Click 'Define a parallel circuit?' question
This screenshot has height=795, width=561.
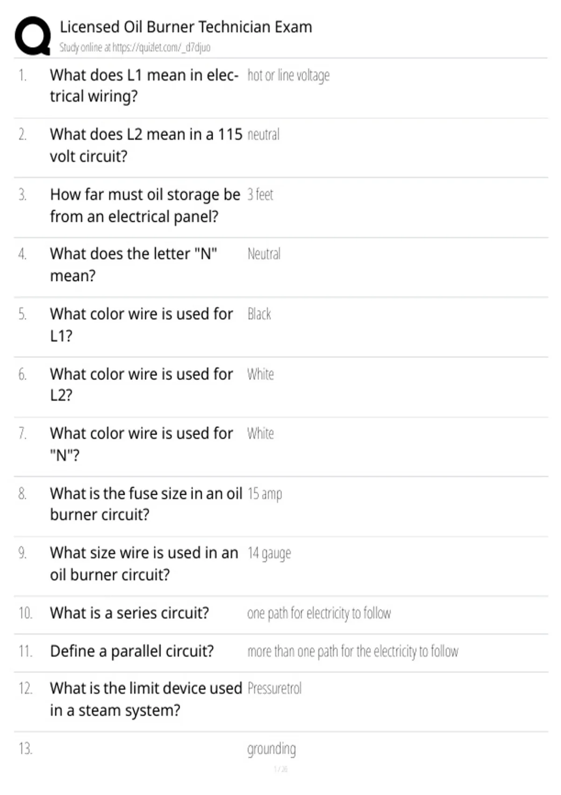(x=132, y=651)
